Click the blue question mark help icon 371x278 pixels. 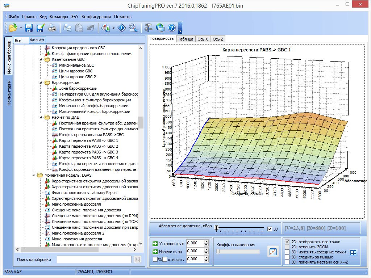click(172, 28)
